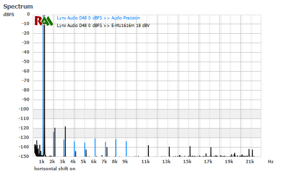Image resolution: width=294 pixels, height=175 pixels.
Task: Click the -100 value on the vertical axis
Action: [24, 109]
